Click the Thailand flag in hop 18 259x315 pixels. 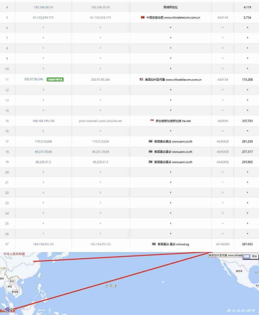(150, 152)
